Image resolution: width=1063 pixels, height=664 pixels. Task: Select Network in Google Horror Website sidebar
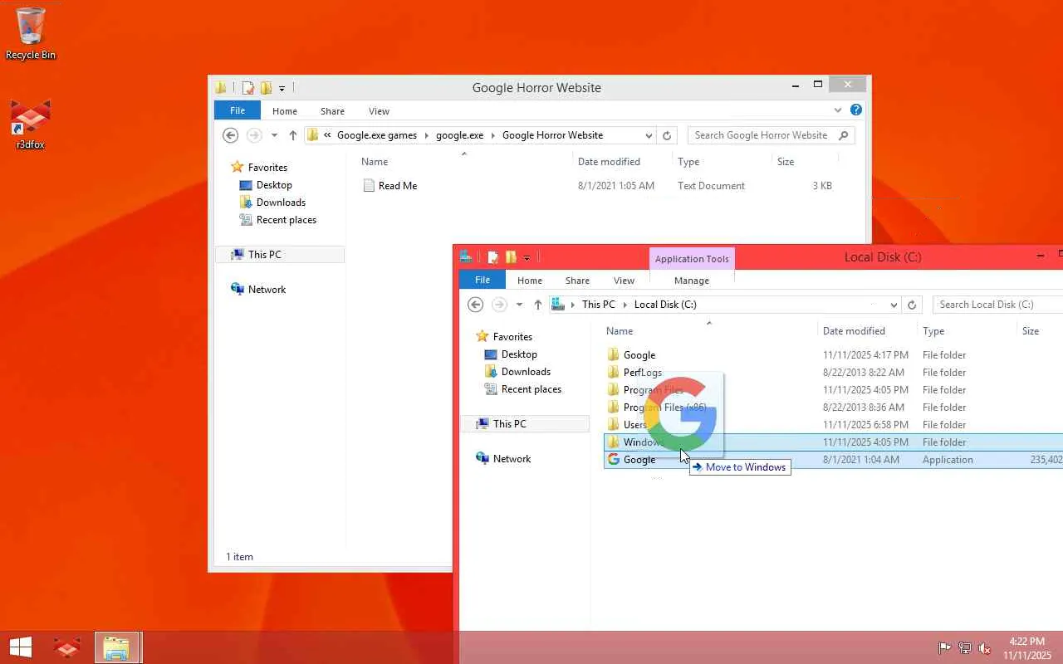point(267,290)
